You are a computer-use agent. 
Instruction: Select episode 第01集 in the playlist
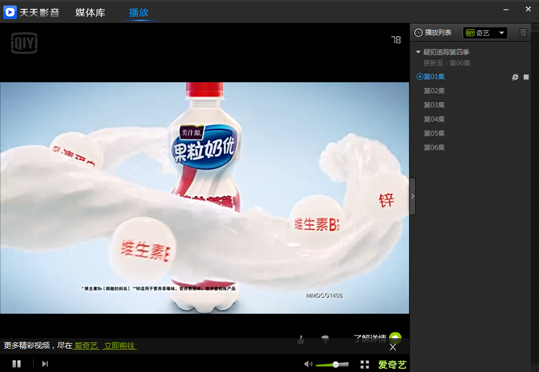pos(434,77)
